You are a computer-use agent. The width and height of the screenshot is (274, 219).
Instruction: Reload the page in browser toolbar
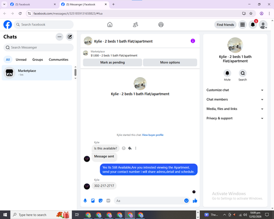[x=20, y=13]
